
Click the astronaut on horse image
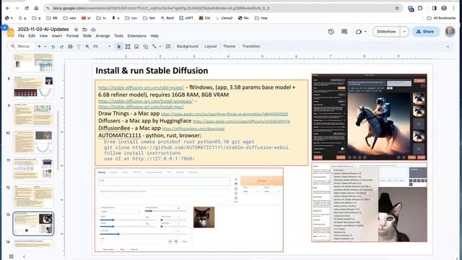click(x=370, y=117)
